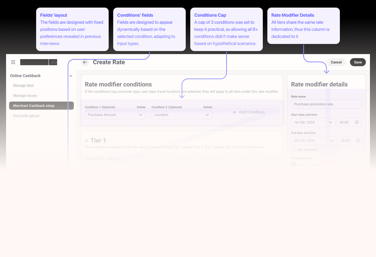Viewport: 376px width, 257px height.
Task: Click the 00:00 start time field
Action: pos(349,122)
